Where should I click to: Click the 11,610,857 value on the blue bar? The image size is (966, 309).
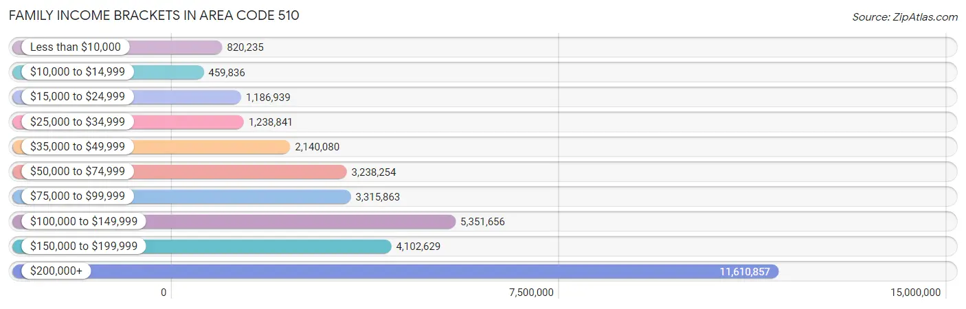pos(744,272)
